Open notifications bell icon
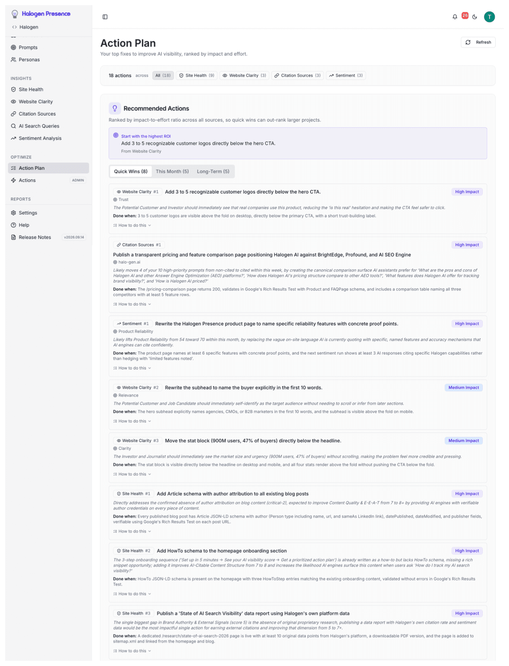This screenshot has width=509, height=666. point(455,17)
